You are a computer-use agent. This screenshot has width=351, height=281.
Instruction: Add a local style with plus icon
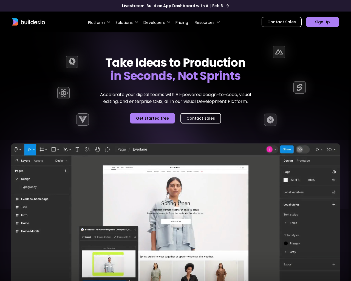pos(334,204)
